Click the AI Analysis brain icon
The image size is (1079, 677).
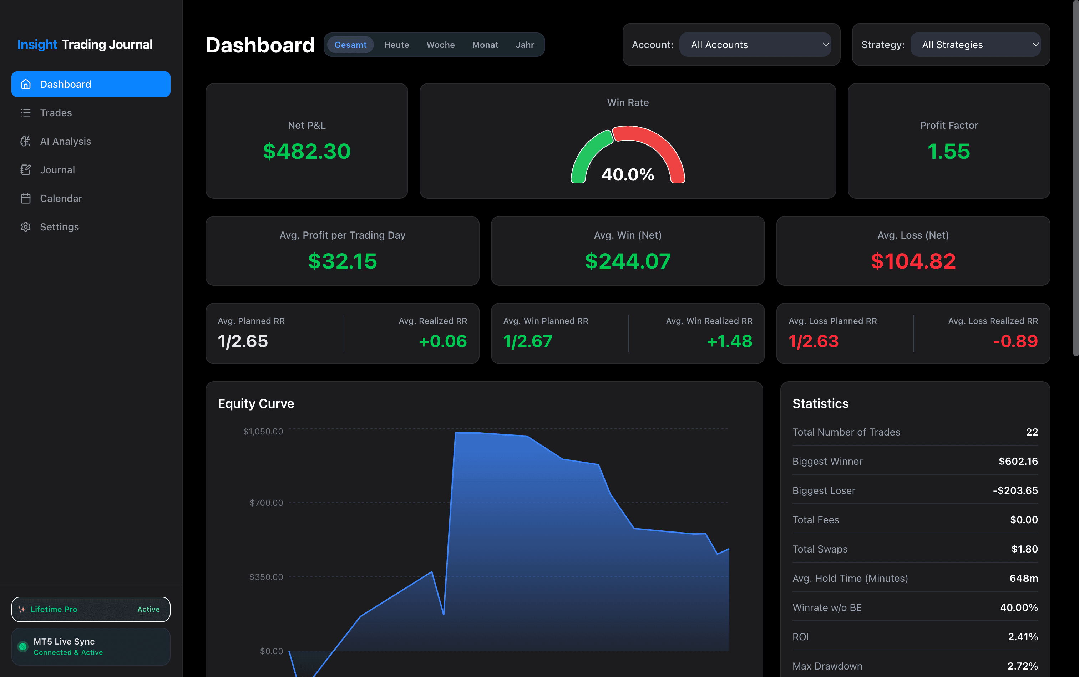pyautogui.click(x=26, y=142)
